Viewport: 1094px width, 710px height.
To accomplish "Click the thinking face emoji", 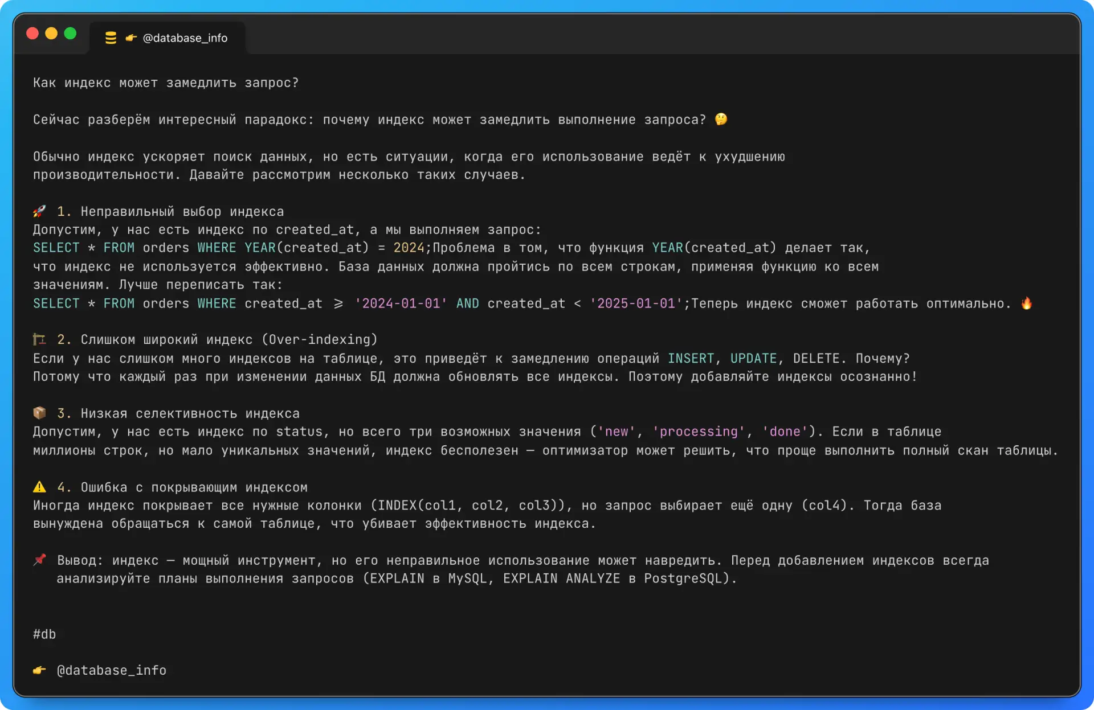I will 721,119.
